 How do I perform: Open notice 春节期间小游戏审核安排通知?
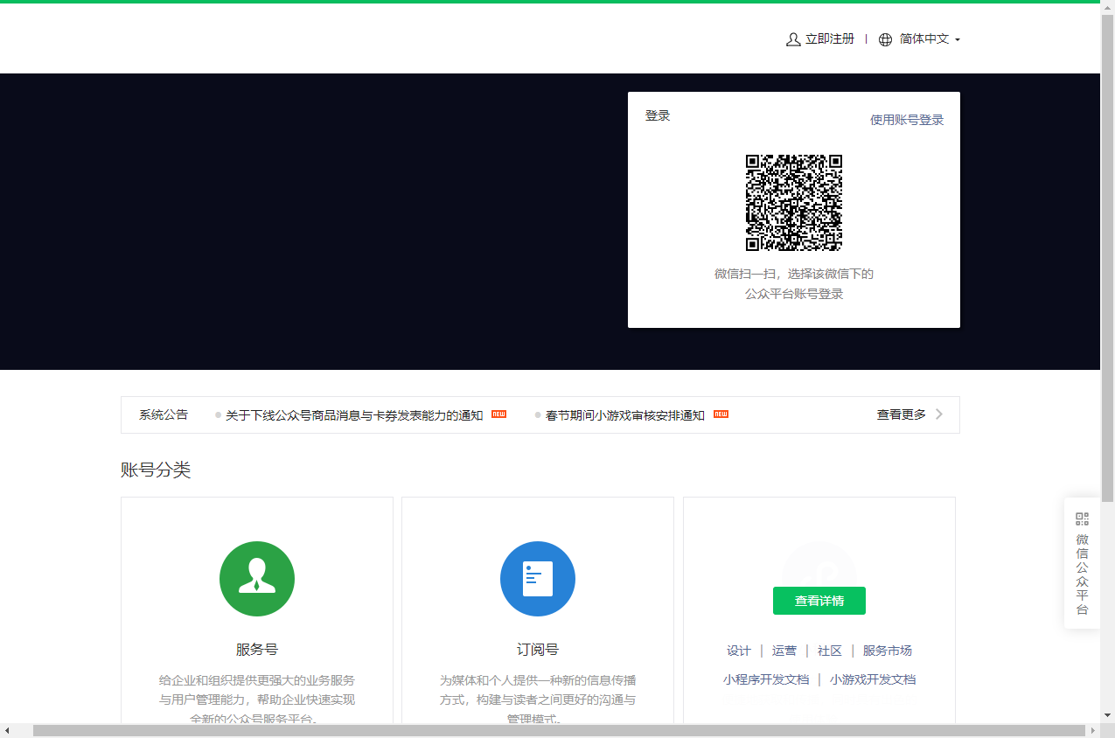click(x=625, y=415)
